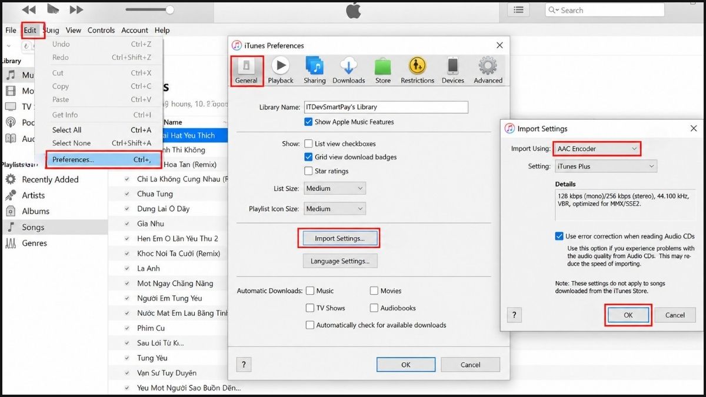Open the Store preferences tab
The width and height of the screenshot is (706, 397).
383,71
